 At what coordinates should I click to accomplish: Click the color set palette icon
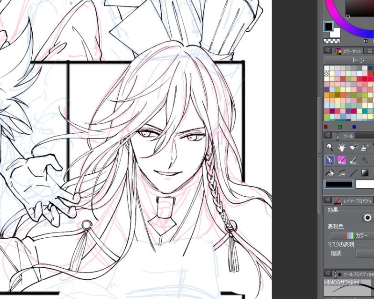[x=338, y=51]
